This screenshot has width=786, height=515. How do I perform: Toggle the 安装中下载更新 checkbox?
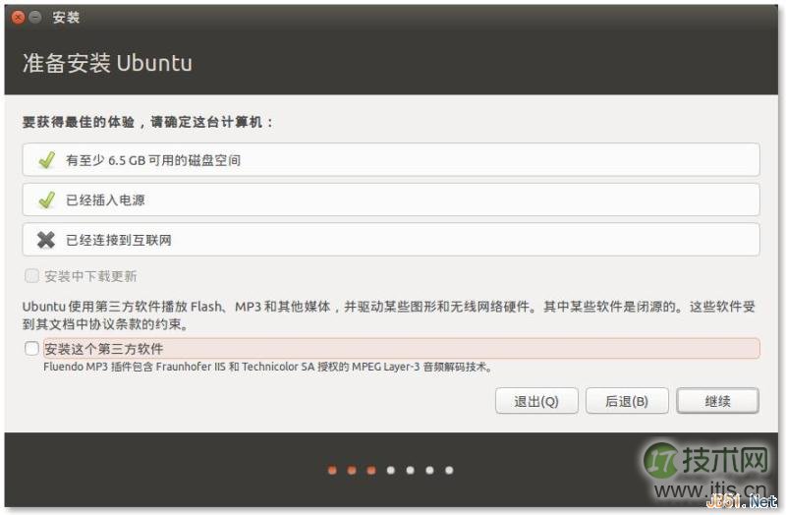pyautogui.click(x=31, y=275)
